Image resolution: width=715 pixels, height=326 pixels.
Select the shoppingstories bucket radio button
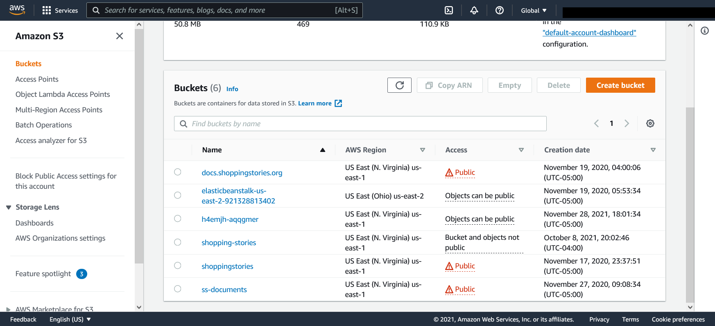[x=177, y=266]
